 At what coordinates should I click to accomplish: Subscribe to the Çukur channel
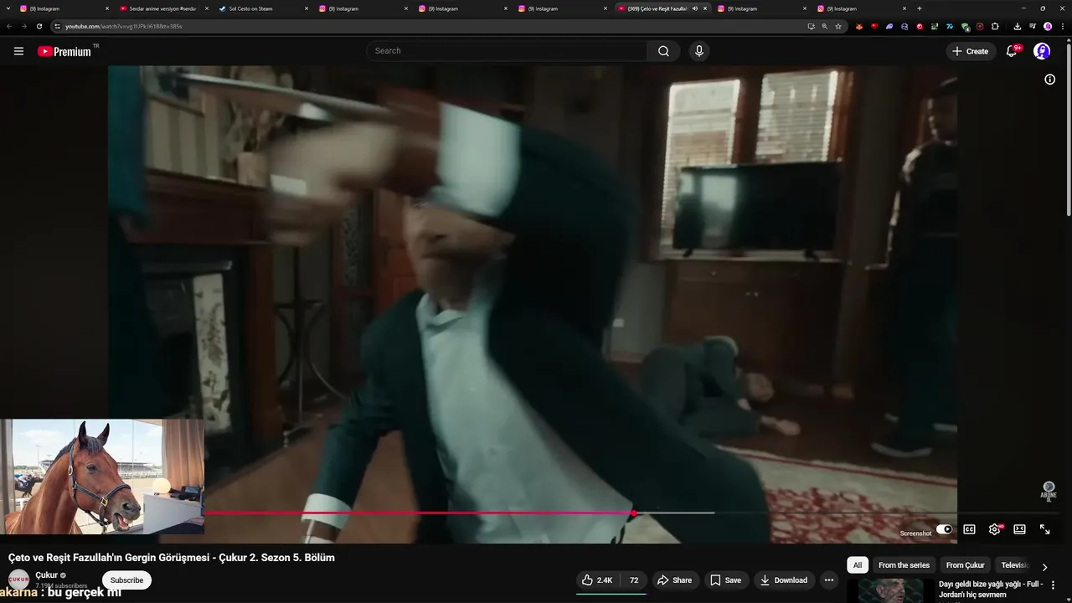click(x=126, y=580)
